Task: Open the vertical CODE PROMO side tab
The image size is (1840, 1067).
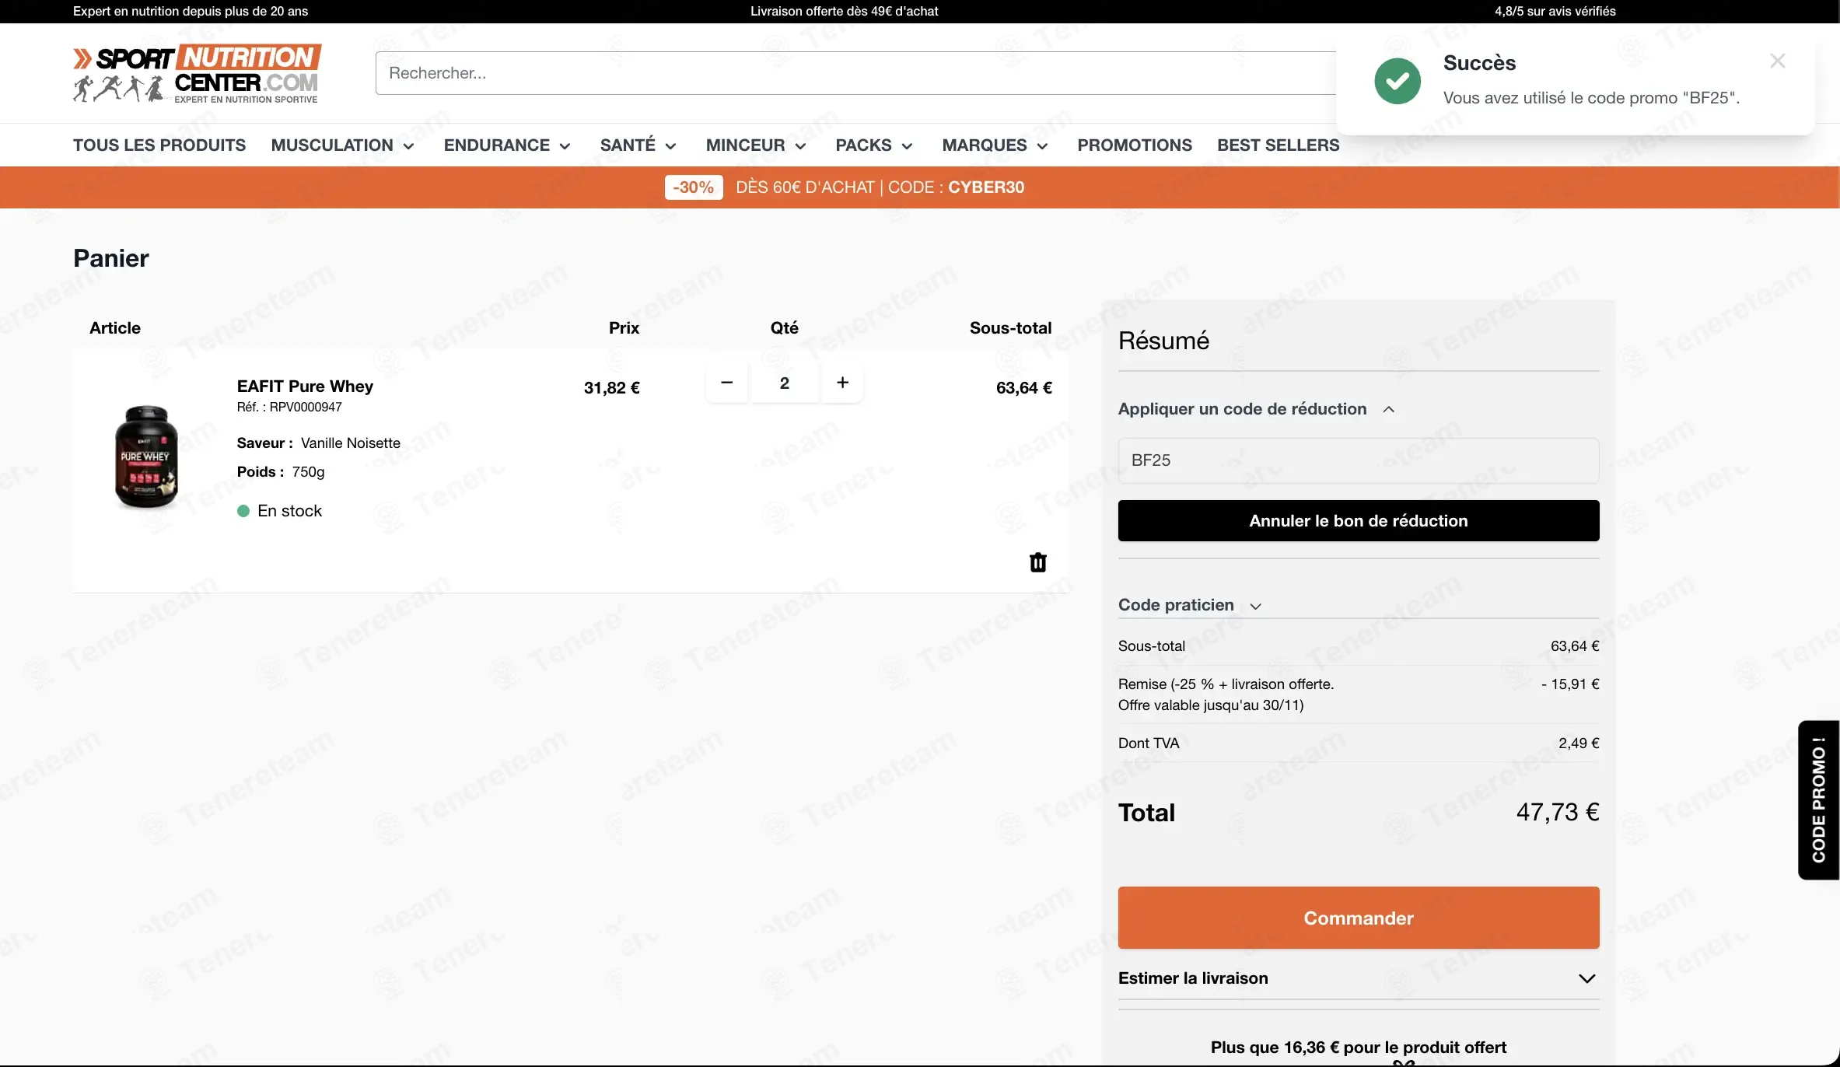Action: 1818,800
